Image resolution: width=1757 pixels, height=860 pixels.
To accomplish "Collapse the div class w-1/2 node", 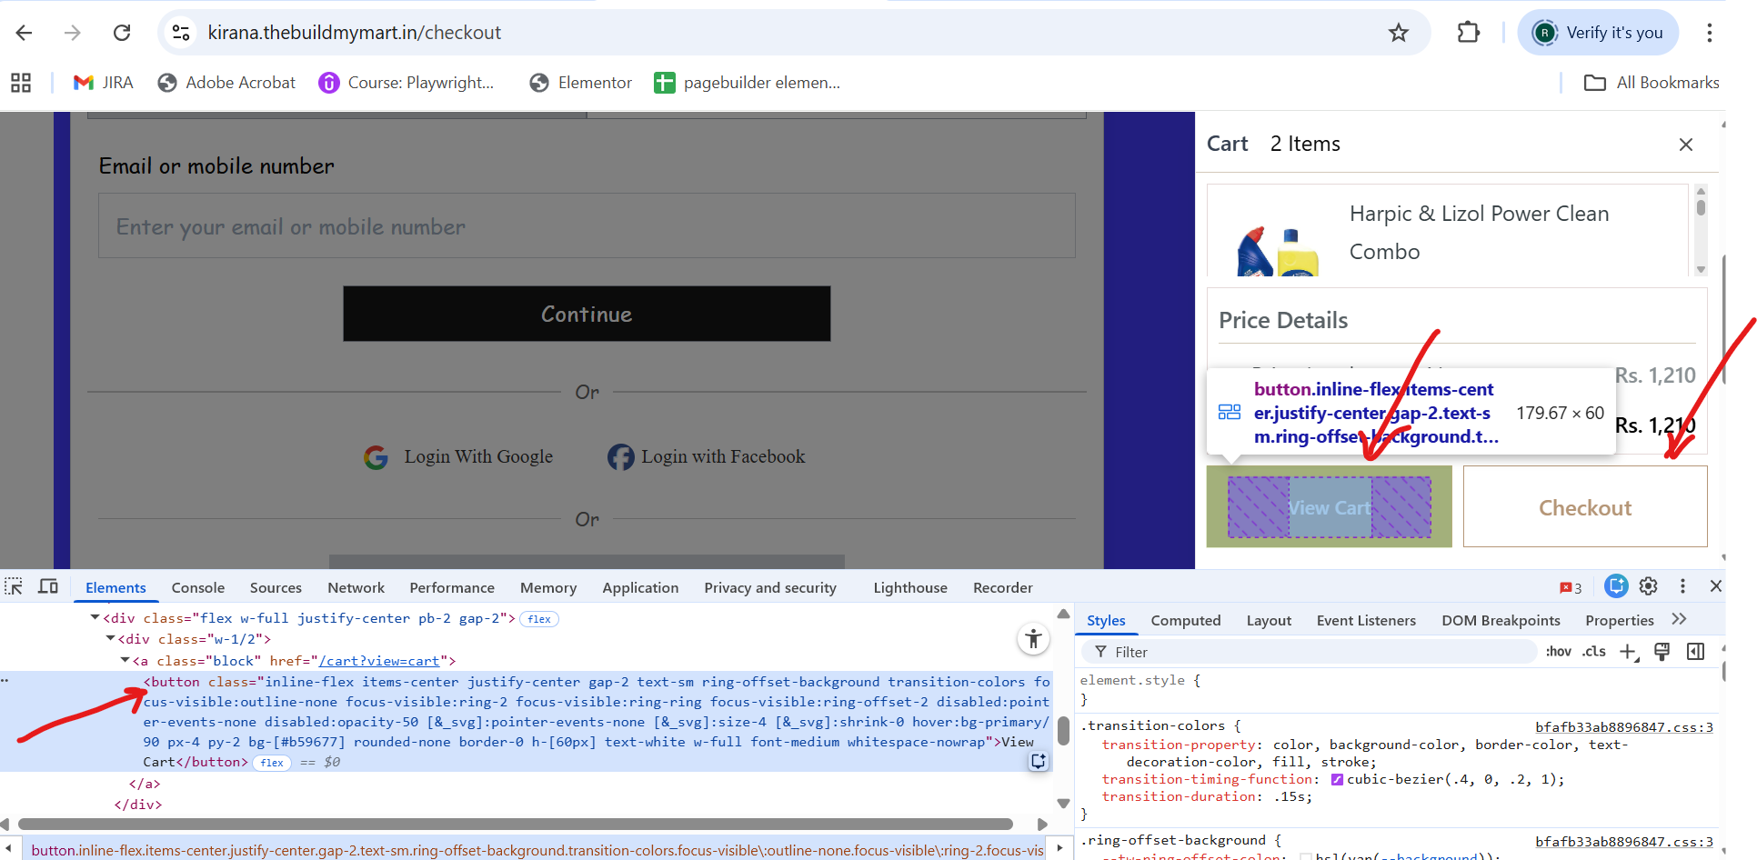I will coord(110,639).
